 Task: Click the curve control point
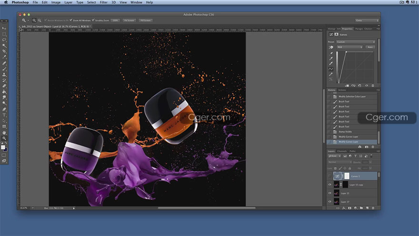tap(346, 52)
